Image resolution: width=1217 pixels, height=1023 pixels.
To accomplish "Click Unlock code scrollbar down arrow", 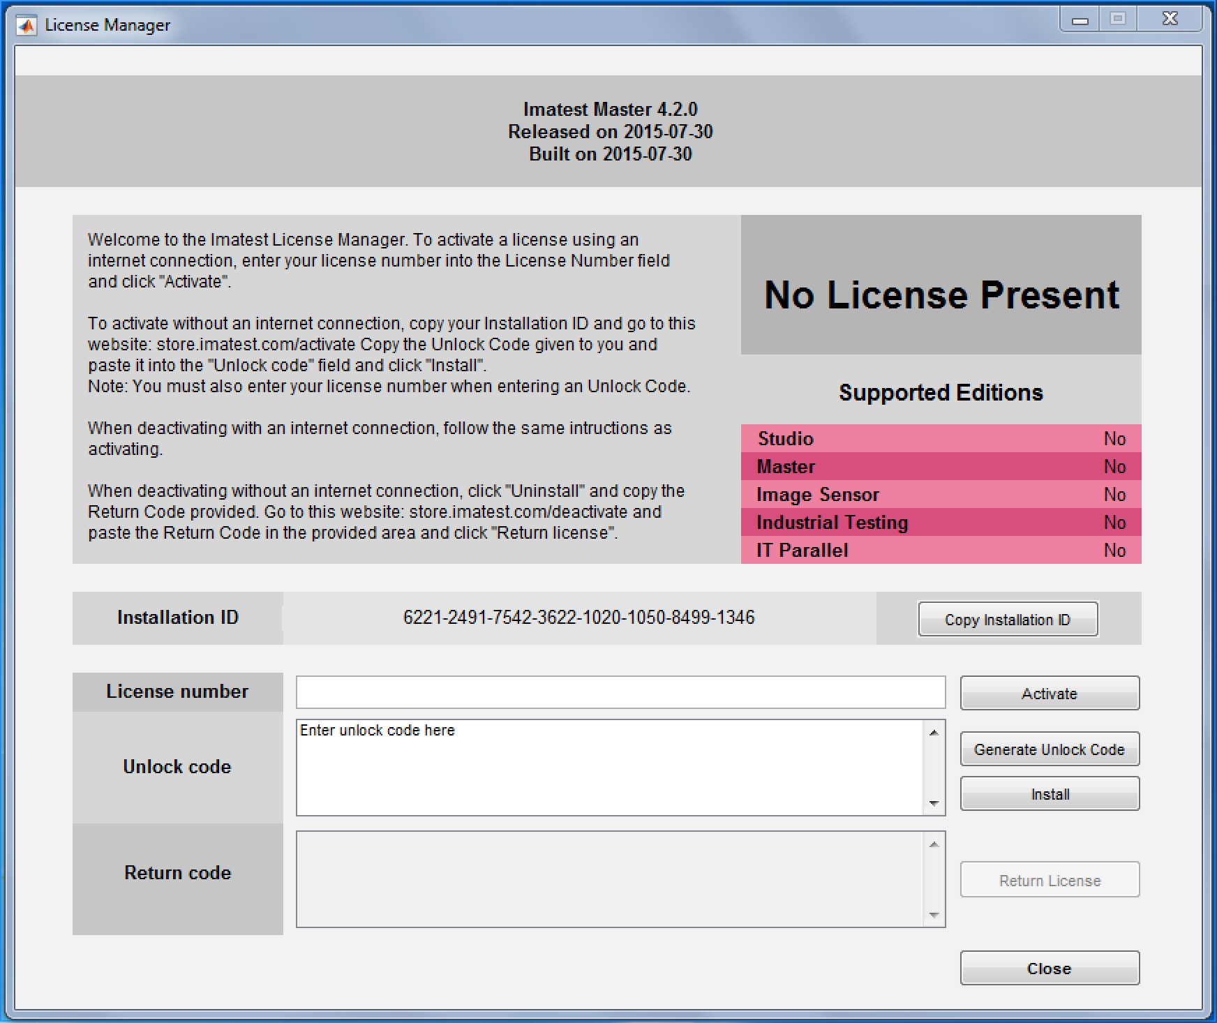I will pyautogui.click(x=934, y=804).
